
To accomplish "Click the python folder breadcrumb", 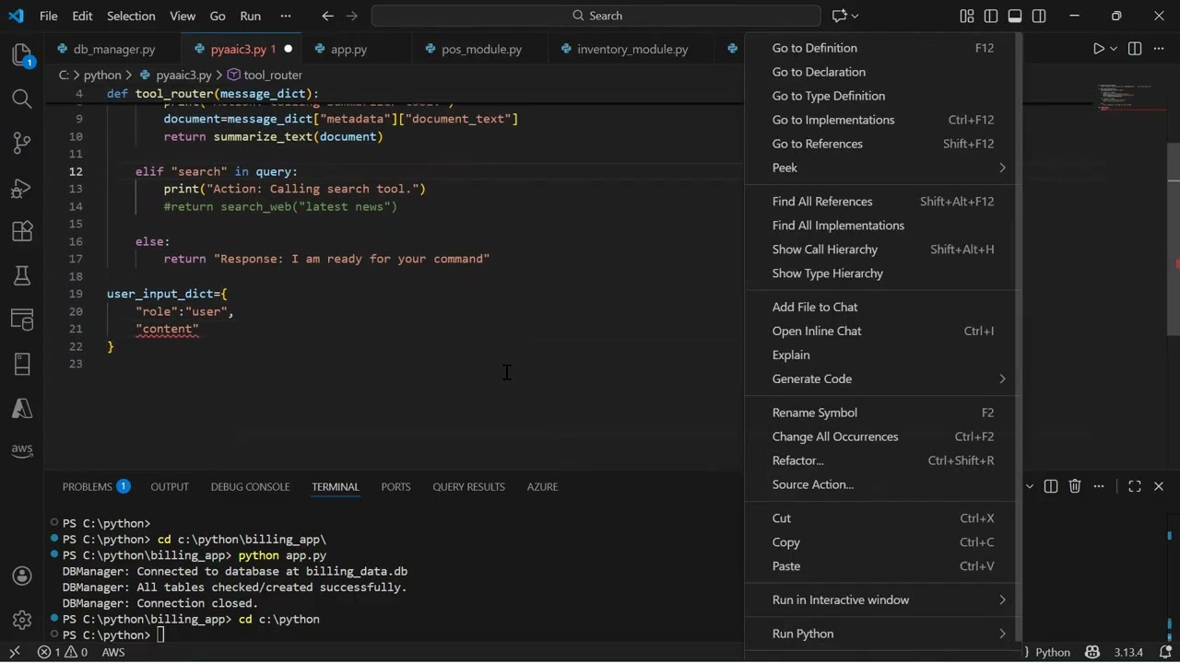I will [102, 75].
